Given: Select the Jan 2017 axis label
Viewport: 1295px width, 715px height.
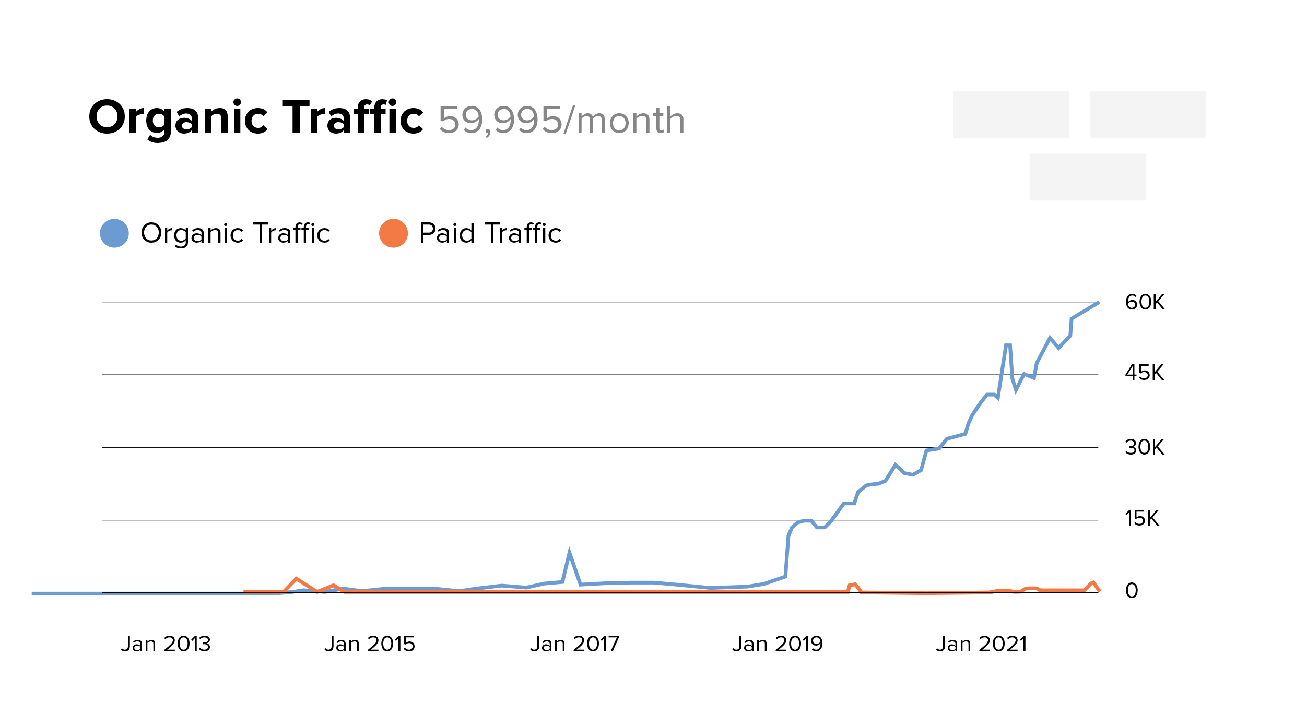Looking at the screenshot, I should coord(574,644).
